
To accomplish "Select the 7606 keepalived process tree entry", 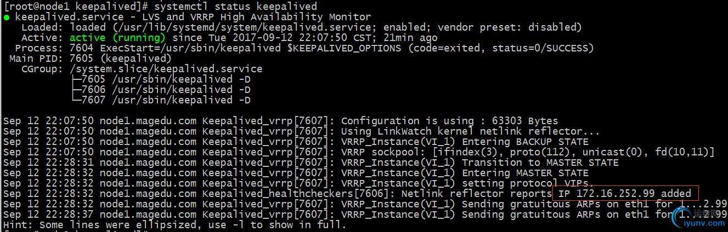I will point(160,90).
